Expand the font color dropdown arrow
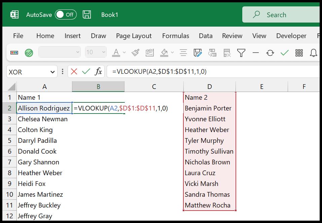Screen dimensions: 322x223 coord(124,53)
